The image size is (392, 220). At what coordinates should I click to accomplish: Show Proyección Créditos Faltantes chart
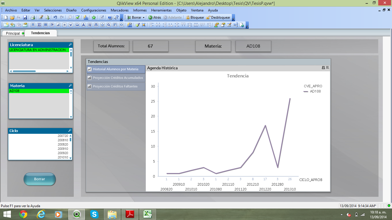(116, 86)
